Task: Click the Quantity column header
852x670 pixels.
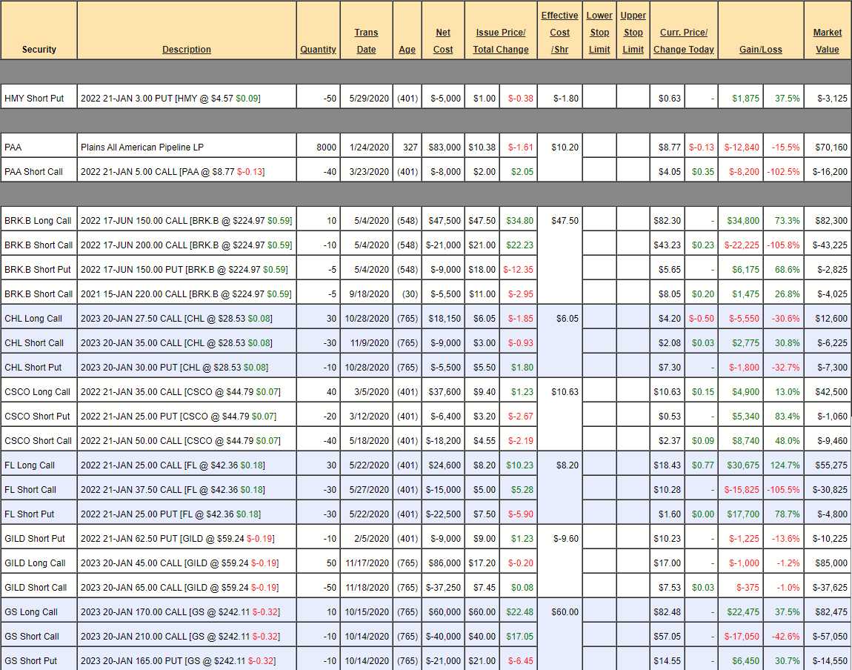Action: pos(318,50)
